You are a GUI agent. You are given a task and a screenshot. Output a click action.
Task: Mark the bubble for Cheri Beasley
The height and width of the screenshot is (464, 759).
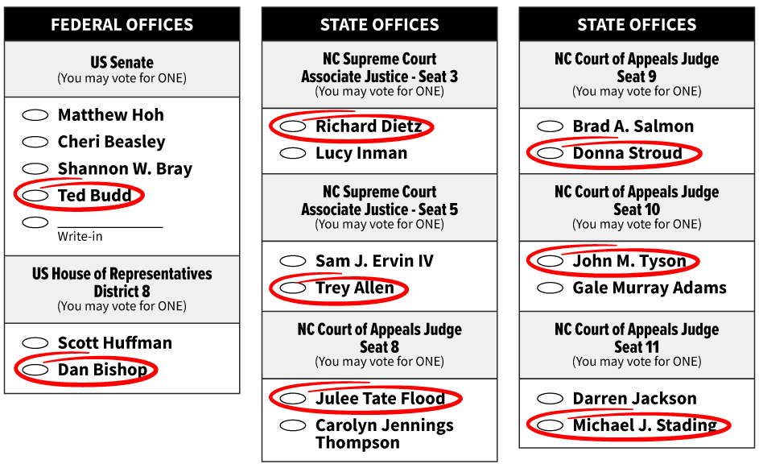[35, 142]
